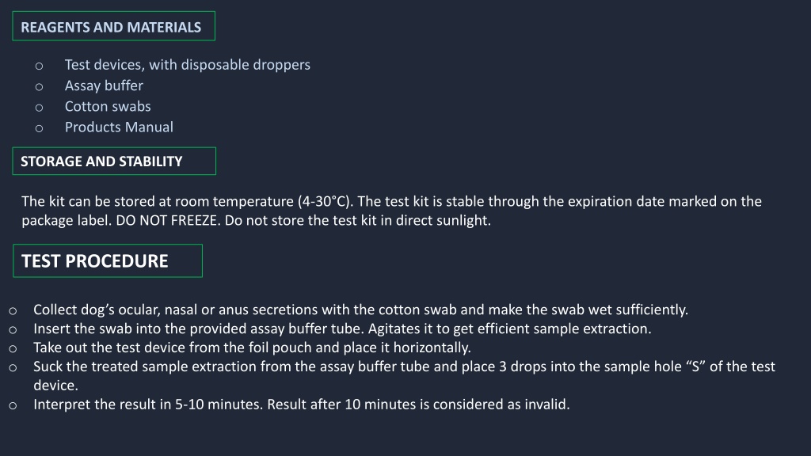The image size is (811, 456).
Task: Click the bullet beside 'Interpret the result'
Action: 13,406
